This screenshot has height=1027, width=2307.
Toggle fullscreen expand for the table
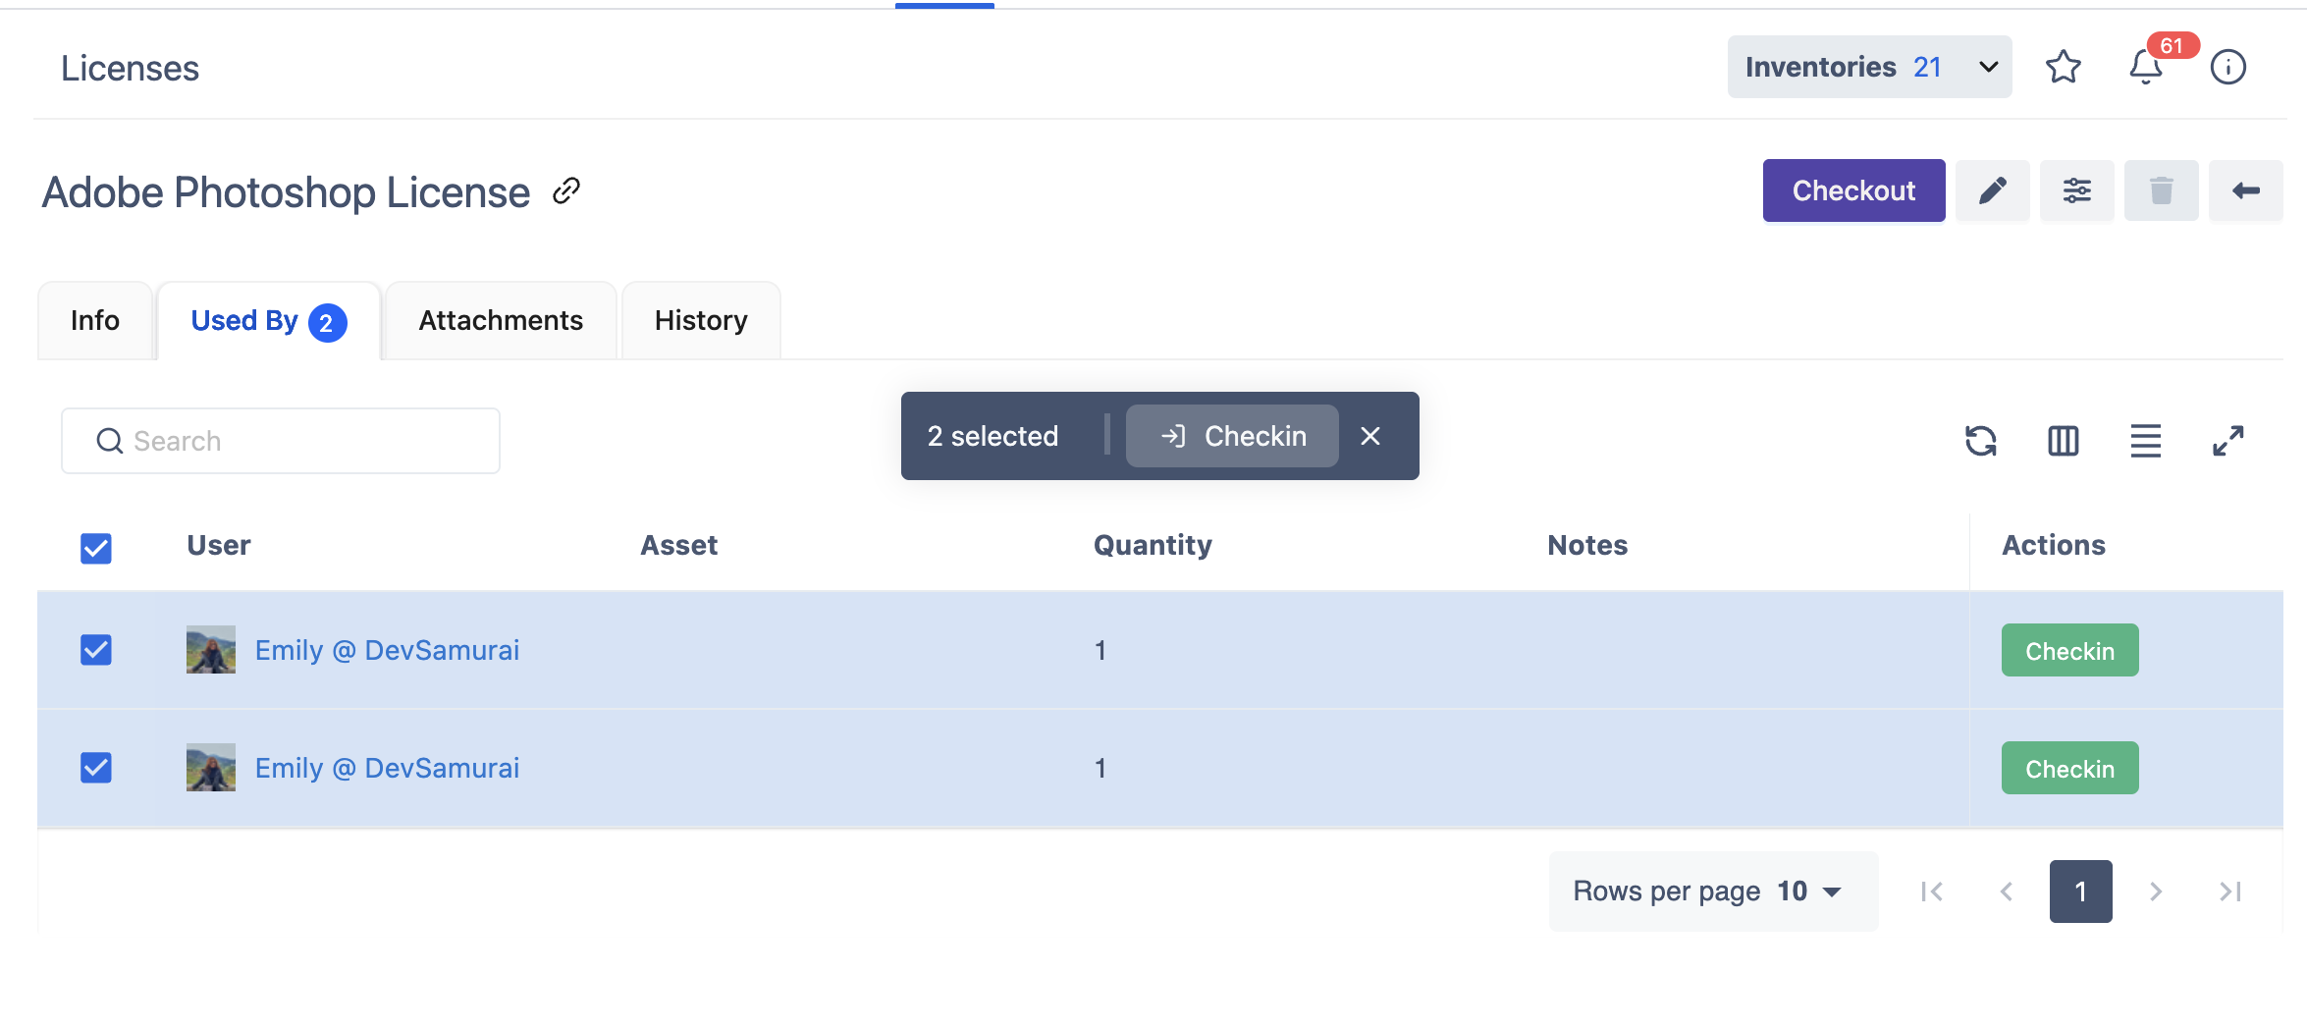pos(2227,441)
